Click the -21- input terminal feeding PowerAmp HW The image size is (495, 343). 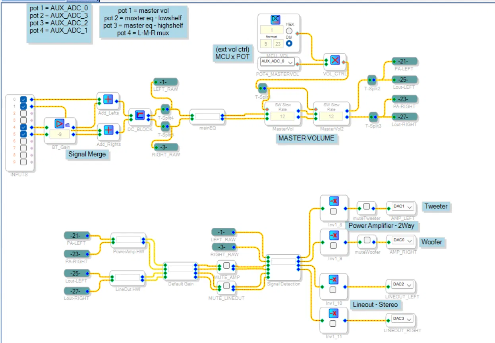(x=77, y=236)
